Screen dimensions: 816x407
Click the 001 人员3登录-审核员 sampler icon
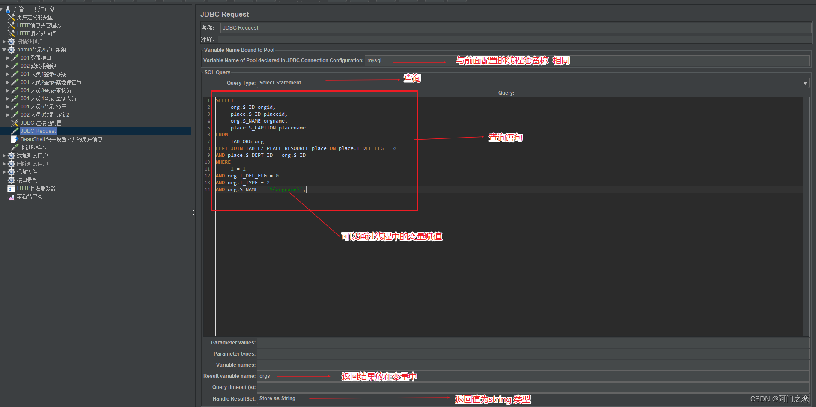pyautogui.click(x=15, y=90)
